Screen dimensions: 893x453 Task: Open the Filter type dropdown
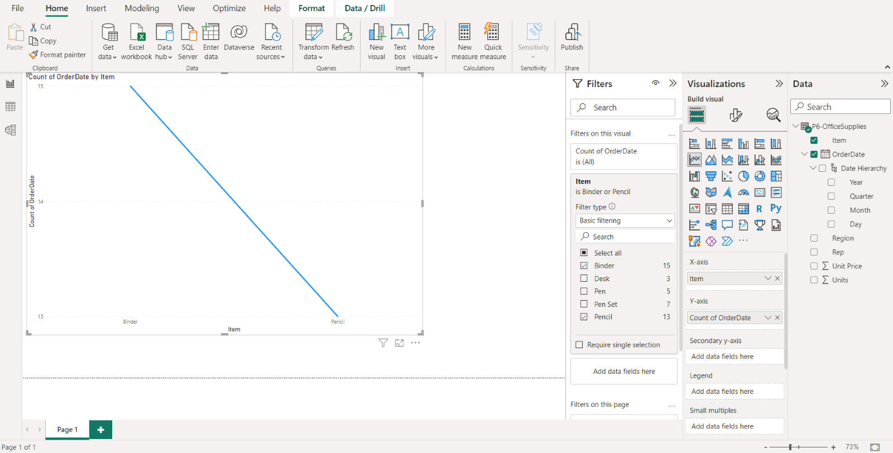[x=625, y=221]
